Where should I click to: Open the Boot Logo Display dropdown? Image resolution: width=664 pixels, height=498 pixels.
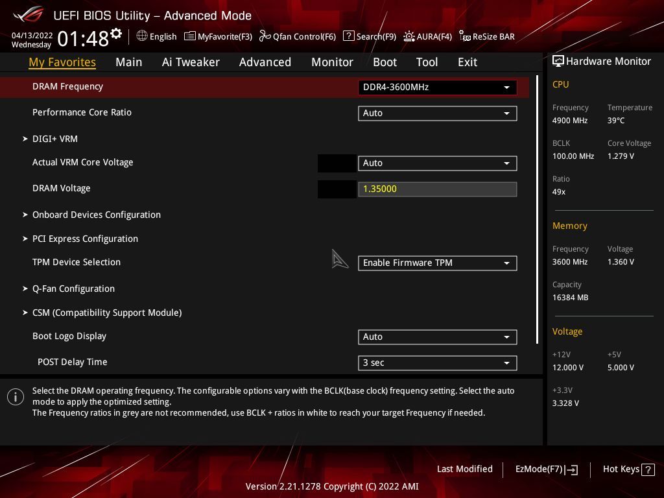pos(438,337)
